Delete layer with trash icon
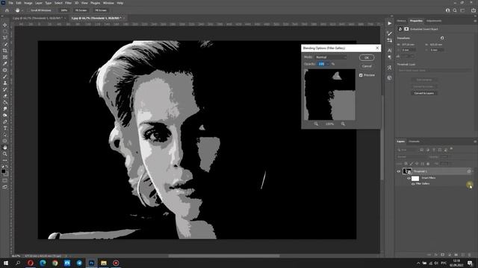 (x=470, y=255)
